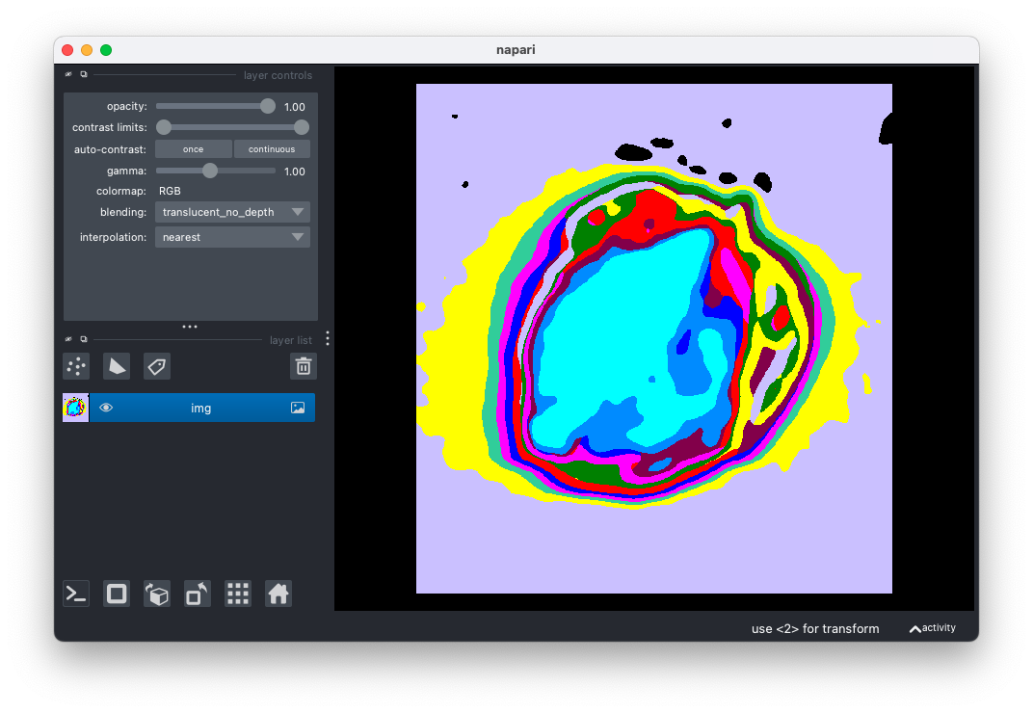
Task: Open the layer list options menu (three dots)
Action: pos(328,339)
